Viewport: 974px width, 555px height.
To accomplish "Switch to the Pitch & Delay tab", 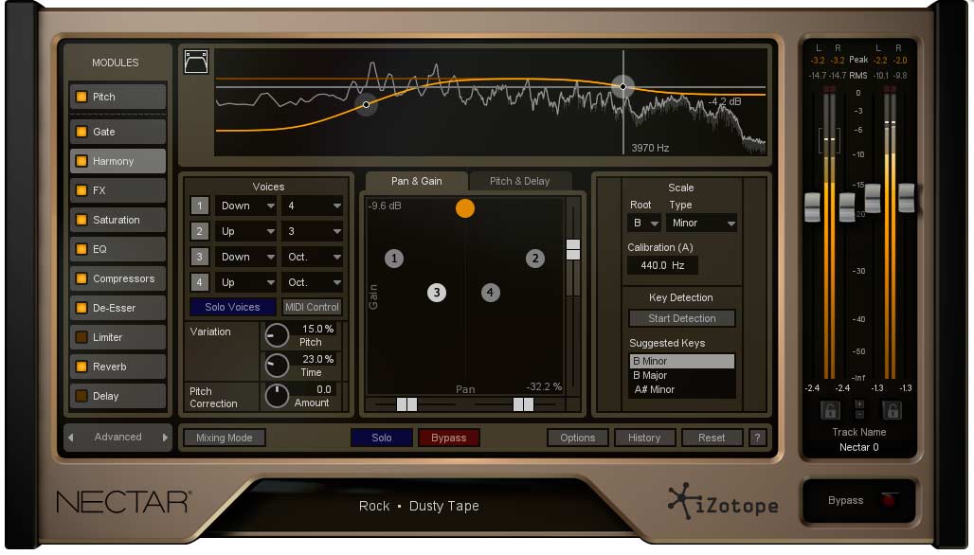I will click(519, 181).
